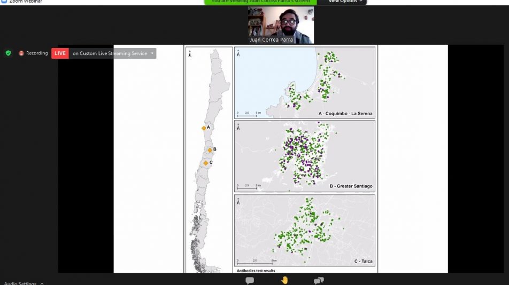Open the Chat panel icon
The height and width of the screenshot is (285, 509).
point(249,280)
